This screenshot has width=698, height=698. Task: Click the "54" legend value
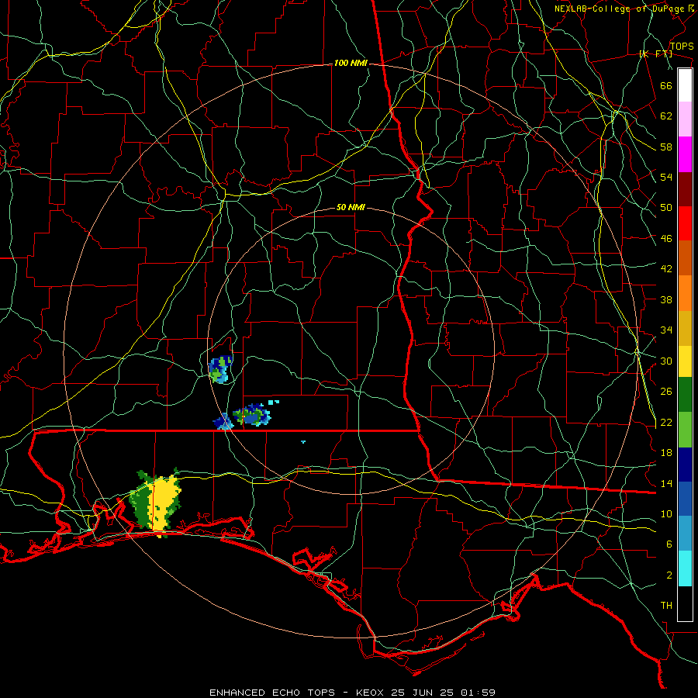pyautogui.click(x=666, y=177)
